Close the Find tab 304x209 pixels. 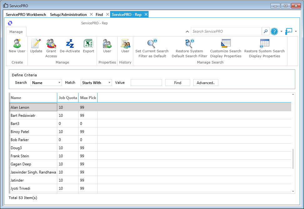107,15
